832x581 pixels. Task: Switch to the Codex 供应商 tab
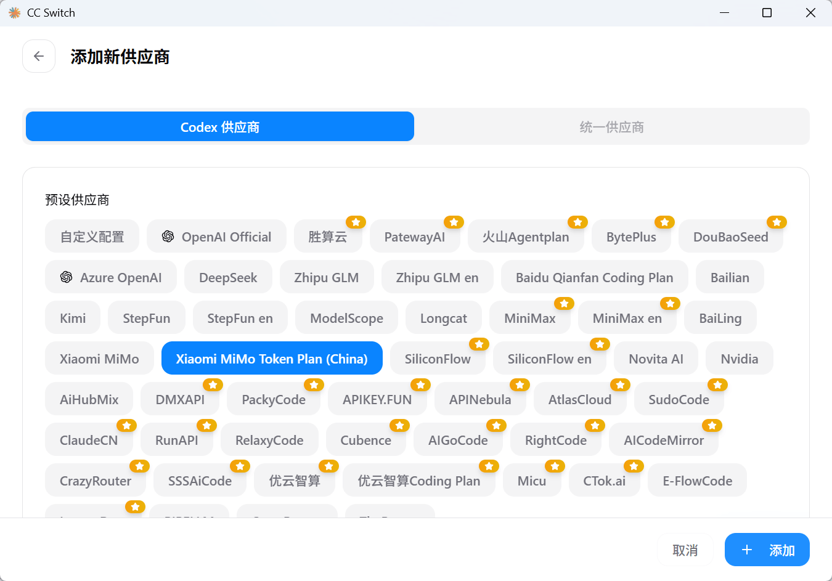[x=220, y=126]
